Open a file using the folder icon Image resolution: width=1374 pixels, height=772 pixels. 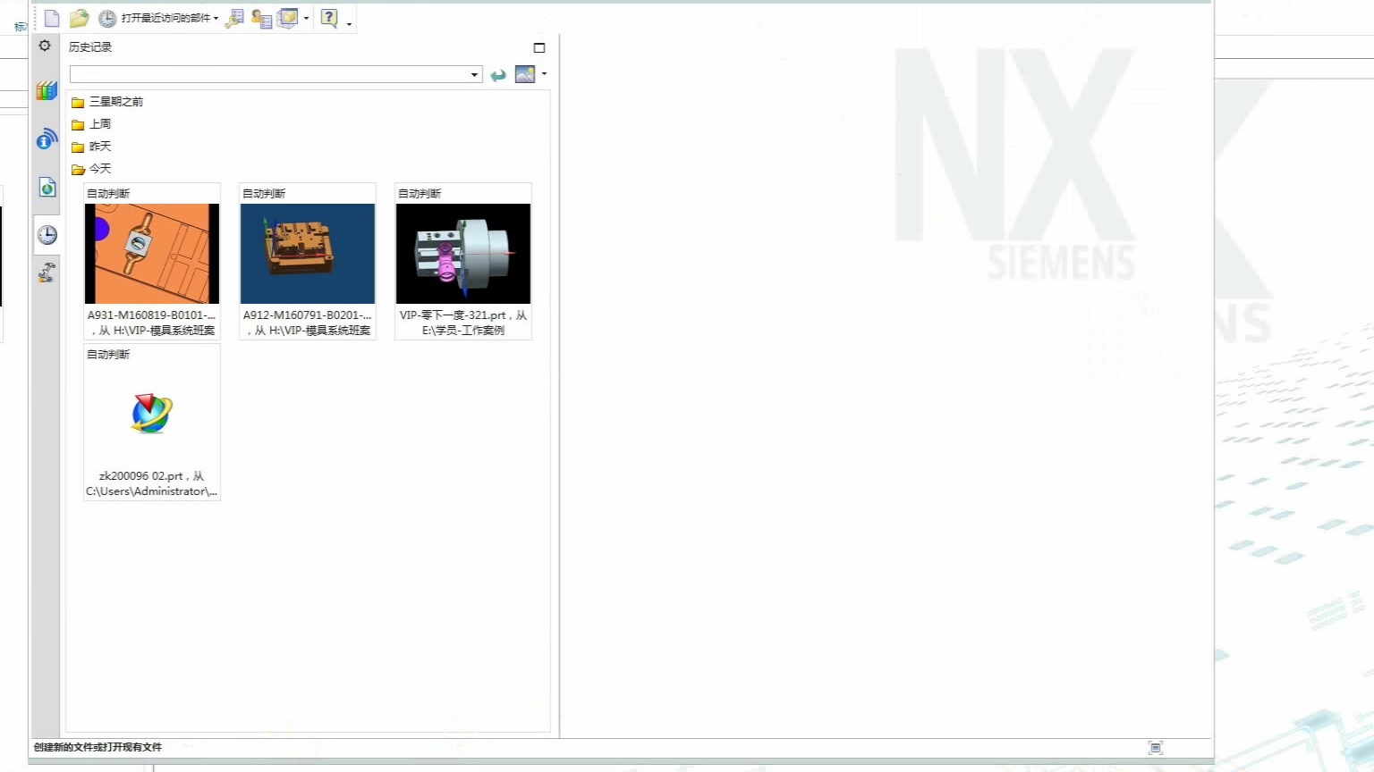coord(79,18)
